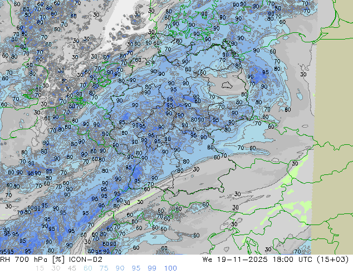Image resolution: width=353 pixels, height=273 pixels.
Task: Select legend value 15
Action: [40, 269]
